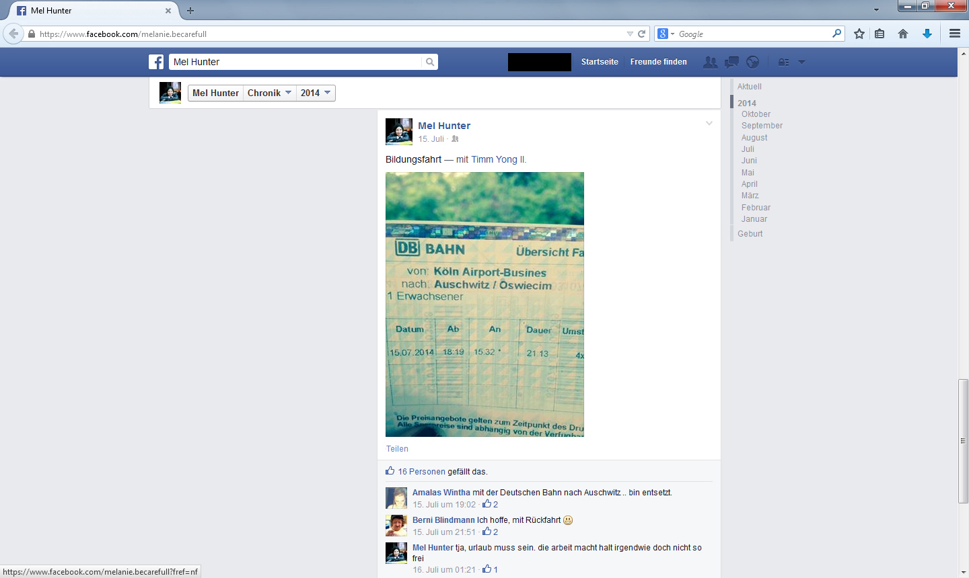
Task: Open Firefox downloads arrow icon
Action: tap(927, 34)
